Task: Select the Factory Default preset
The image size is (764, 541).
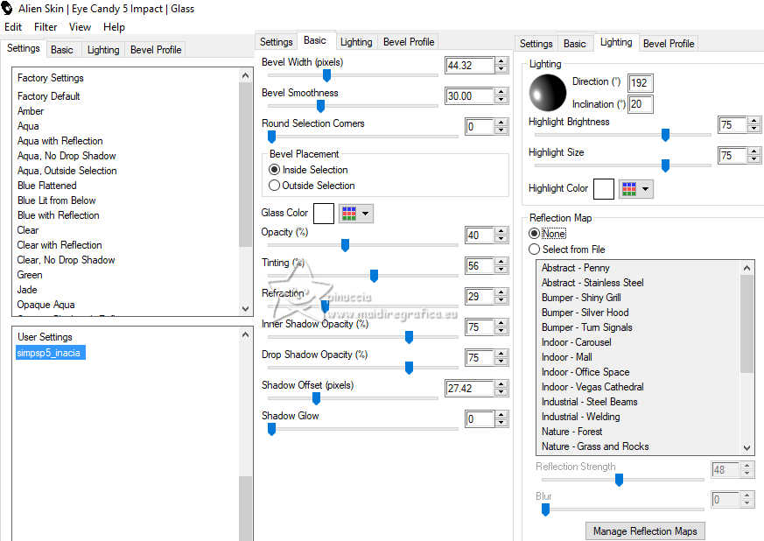Action: pos(49,96)
